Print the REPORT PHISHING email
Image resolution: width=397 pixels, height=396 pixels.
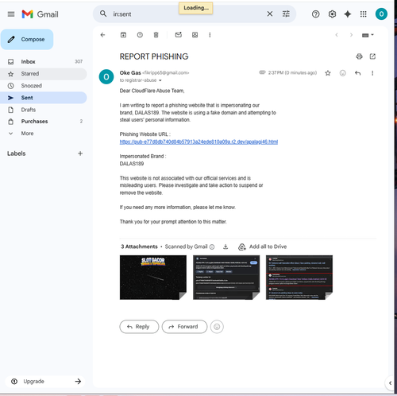click(359, 56)
